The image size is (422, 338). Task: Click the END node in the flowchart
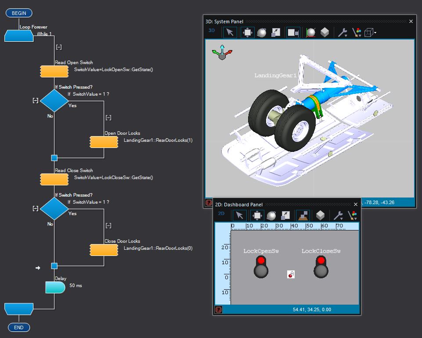point(18,327)
